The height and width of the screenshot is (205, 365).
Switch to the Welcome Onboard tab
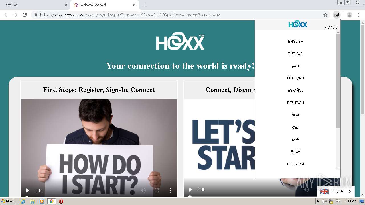(x=104, y=5)
